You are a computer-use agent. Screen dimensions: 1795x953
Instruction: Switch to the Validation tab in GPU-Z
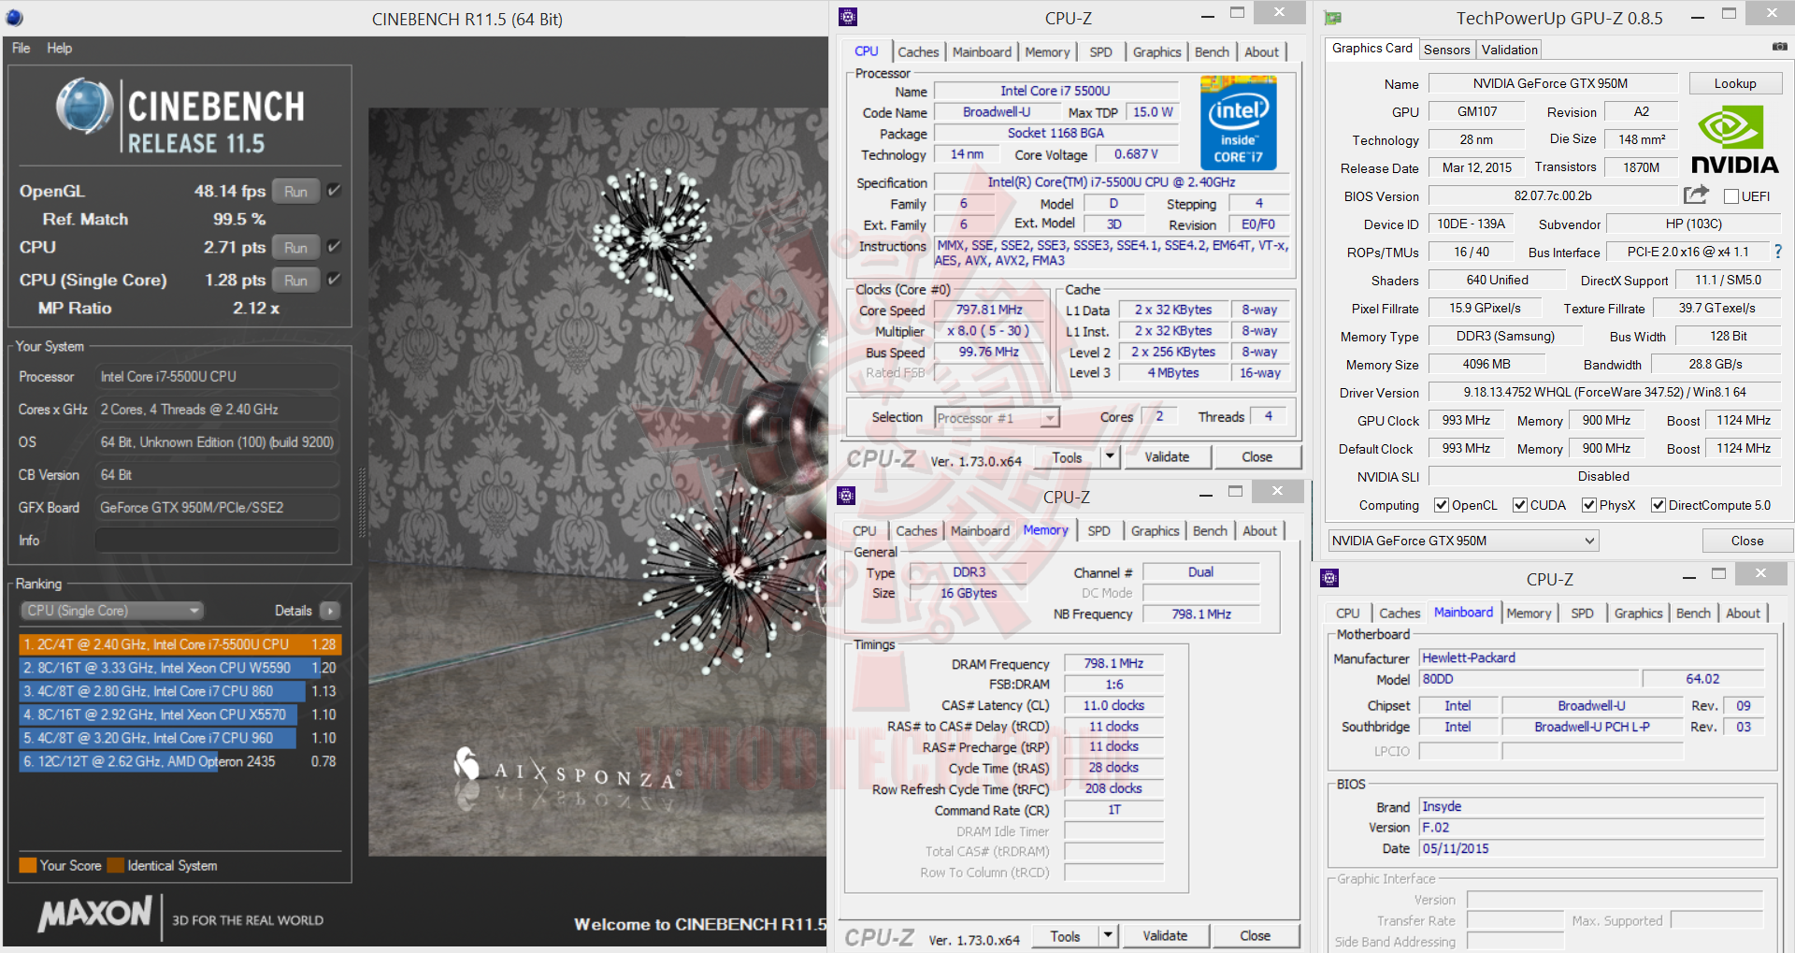click(1509, 50)
